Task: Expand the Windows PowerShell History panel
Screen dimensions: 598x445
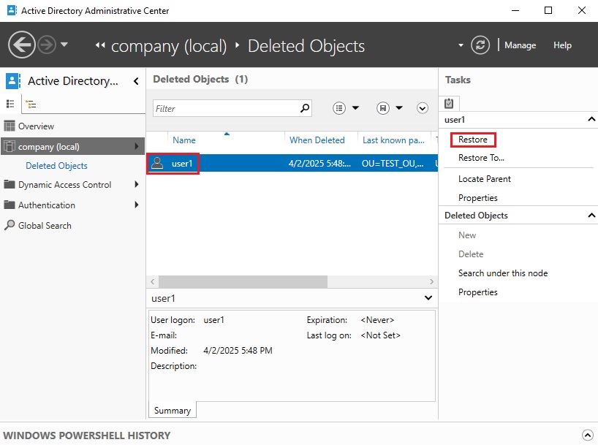Action: click(x=586, y=435)
